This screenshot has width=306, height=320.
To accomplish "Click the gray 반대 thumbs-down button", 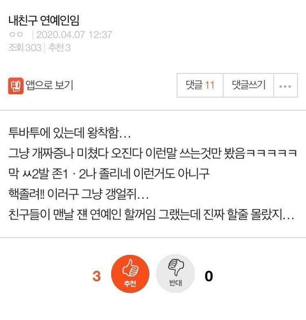I will (175, 273).
